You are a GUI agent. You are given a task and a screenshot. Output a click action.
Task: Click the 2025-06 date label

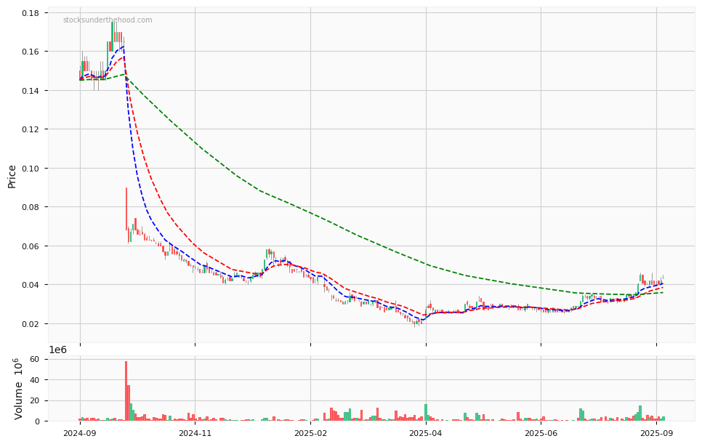point(541,433)
